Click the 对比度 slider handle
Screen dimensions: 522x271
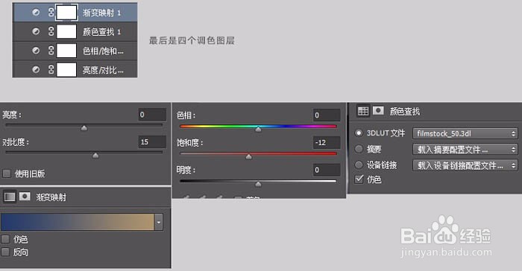point(95,156)
